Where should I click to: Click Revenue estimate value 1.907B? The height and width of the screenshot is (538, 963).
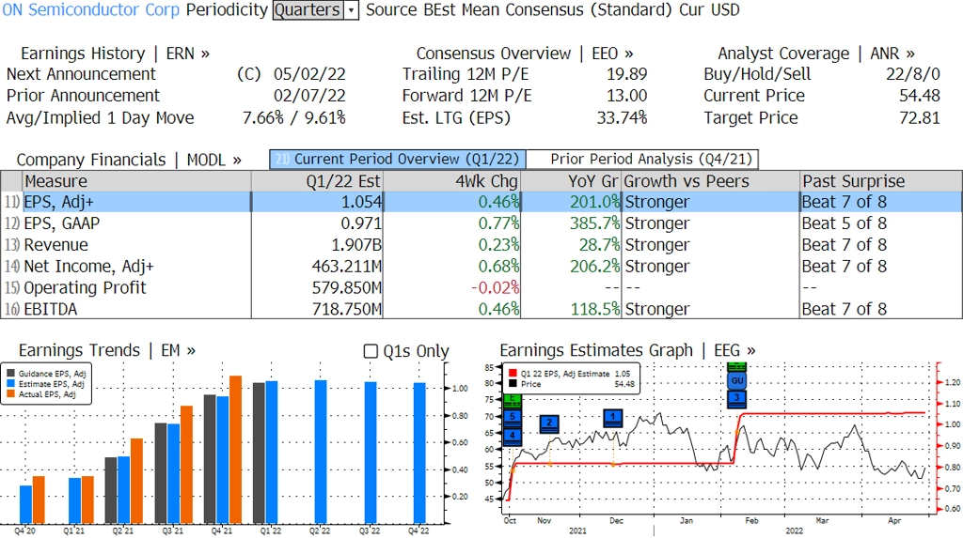(x=356, y=245)
